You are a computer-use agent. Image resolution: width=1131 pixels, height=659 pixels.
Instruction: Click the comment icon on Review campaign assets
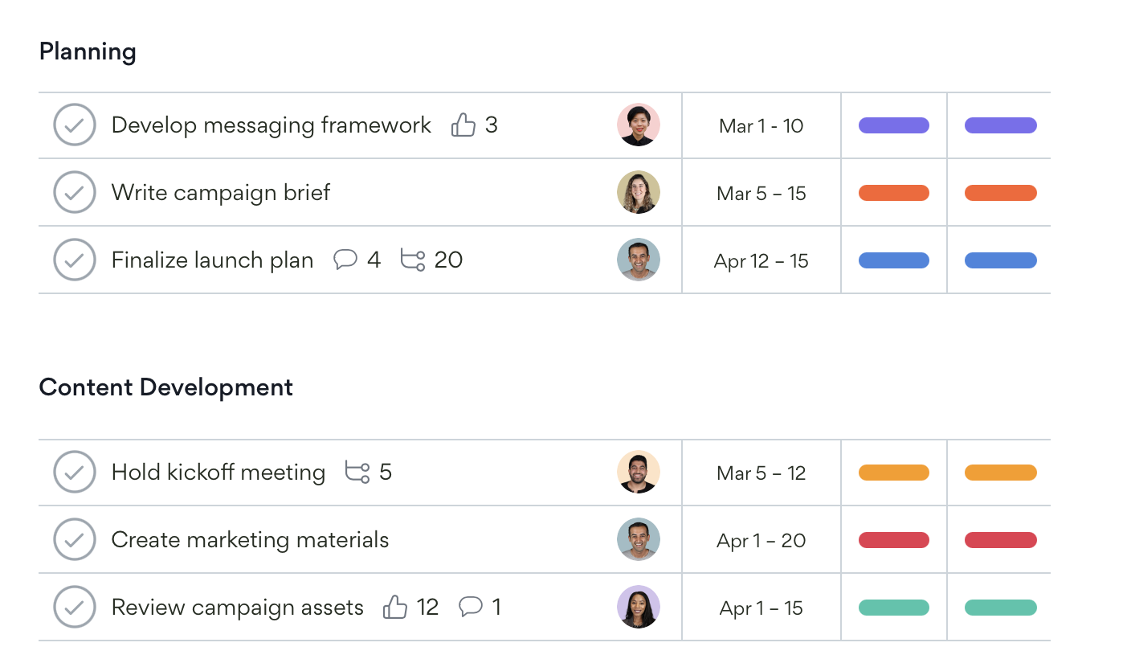[x=471, y=607]
